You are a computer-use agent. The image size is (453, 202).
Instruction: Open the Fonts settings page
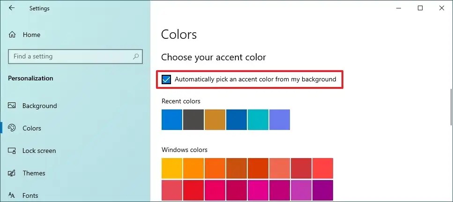tap(75, 195)
